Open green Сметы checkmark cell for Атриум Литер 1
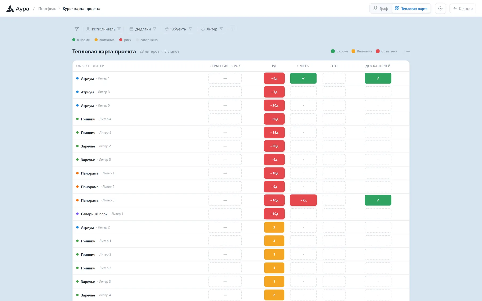Viewport: 482px width, 301px height. coord(303,78)
